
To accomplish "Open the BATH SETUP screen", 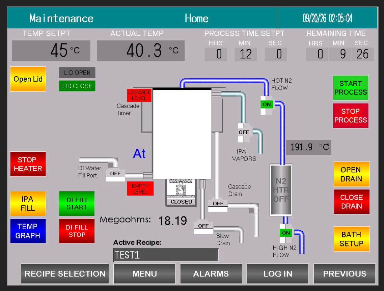I will click(351, 239).
